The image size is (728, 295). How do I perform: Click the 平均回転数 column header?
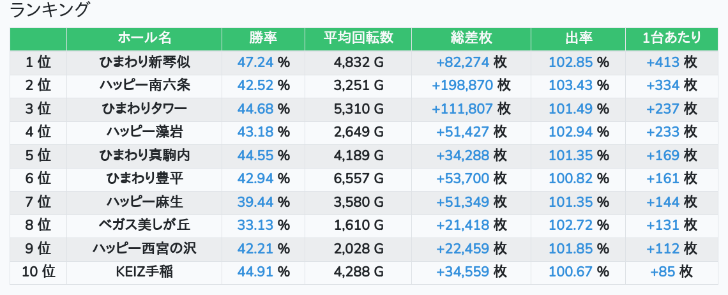(x=358, y=38)
